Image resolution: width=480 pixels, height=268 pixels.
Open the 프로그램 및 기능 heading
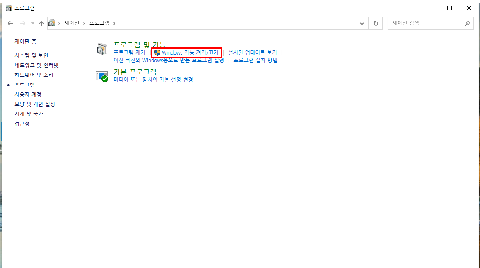point(140,45)
